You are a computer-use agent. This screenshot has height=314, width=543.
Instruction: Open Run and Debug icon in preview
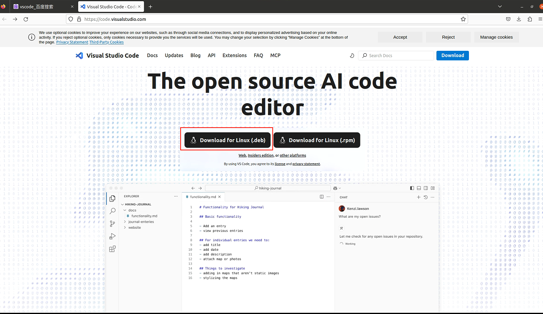click(x=113, y=236)
